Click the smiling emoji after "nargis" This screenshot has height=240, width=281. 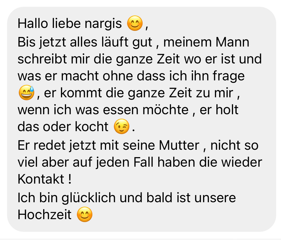coord(135,23)
